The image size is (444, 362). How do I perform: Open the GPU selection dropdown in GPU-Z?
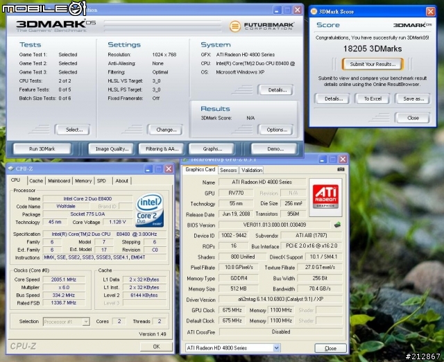tap(277, 348)
